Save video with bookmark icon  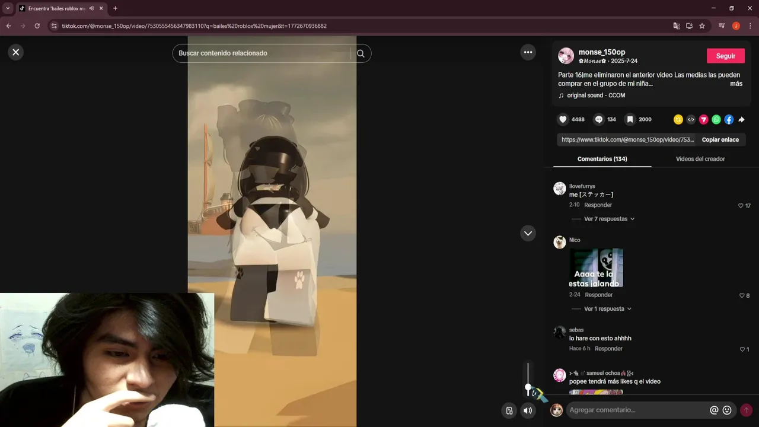(630, 119)
